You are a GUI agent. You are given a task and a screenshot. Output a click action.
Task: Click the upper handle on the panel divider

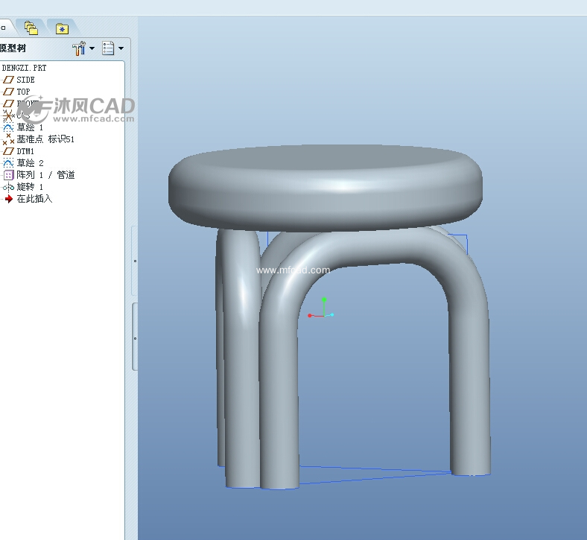pos(134,261)
